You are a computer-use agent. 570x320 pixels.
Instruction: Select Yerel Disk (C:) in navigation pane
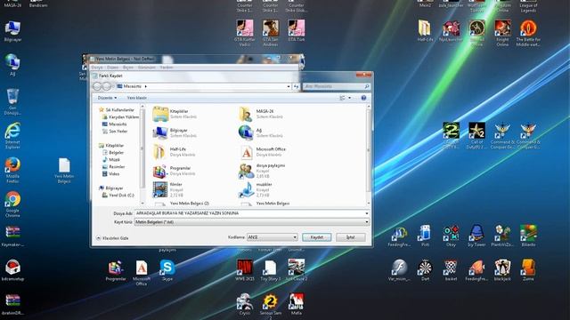coord(118,196)
